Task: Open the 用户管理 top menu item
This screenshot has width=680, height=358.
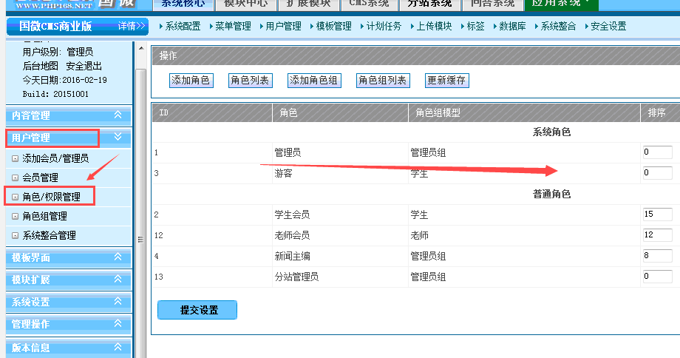Action: coord(283,26)
